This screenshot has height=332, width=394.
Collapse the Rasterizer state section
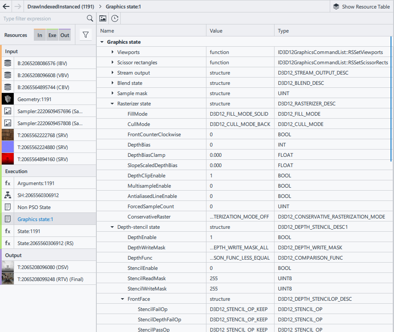pos(112,104)
